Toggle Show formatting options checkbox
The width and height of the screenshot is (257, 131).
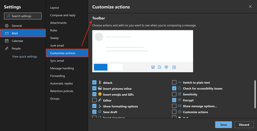[94, 106]
